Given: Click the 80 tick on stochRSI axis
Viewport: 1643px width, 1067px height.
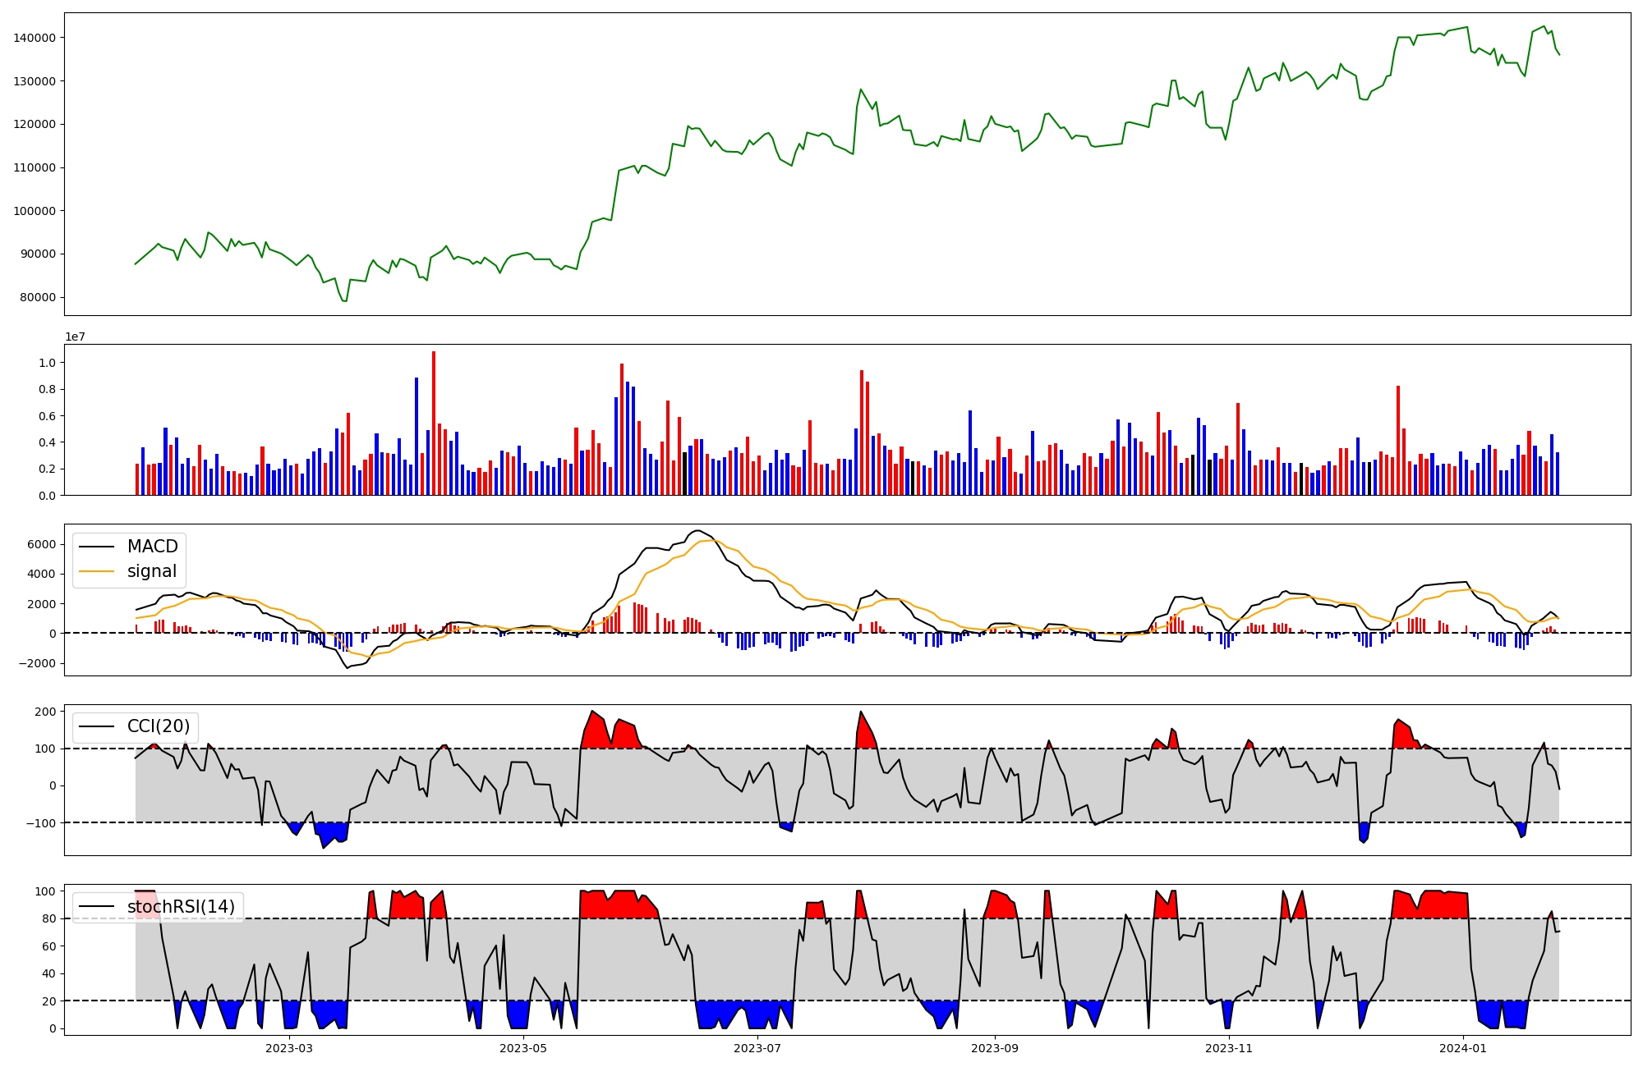Looking at the screenshot, I should coord(48,918).
